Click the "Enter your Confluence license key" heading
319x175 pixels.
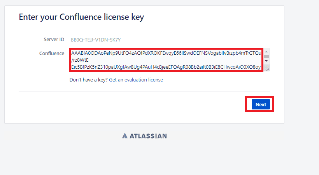[81, 17]
